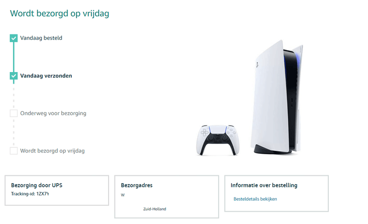Click the dotted progress line below 'Vandaag verzonden'

[x=14, y=98]
